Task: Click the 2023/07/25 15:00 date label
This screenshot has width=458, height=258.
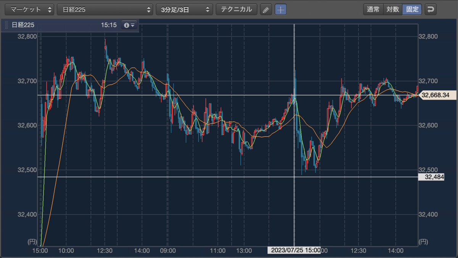Action: pyautogui.click(x=294, y=251)
